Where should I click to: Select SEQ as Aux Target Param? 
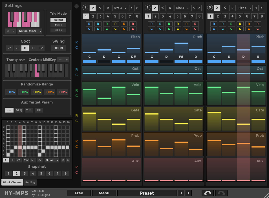click(x=19, y=110)
